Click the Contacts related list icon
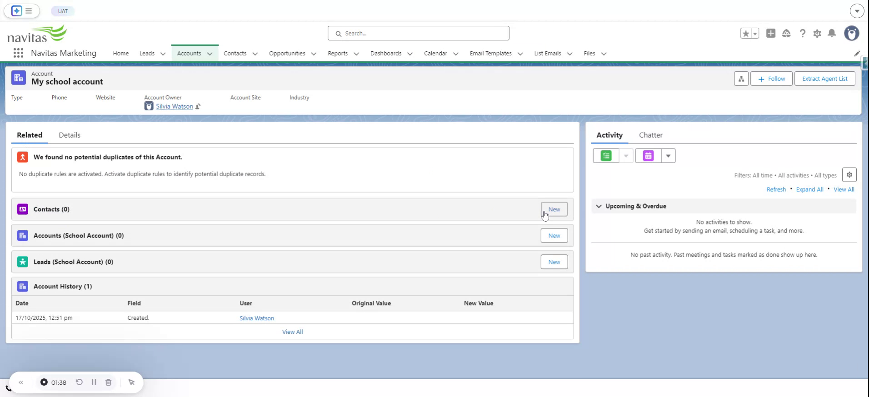Image resolution: width=869 pixels, height=397 pixels. tap(23, 209)
